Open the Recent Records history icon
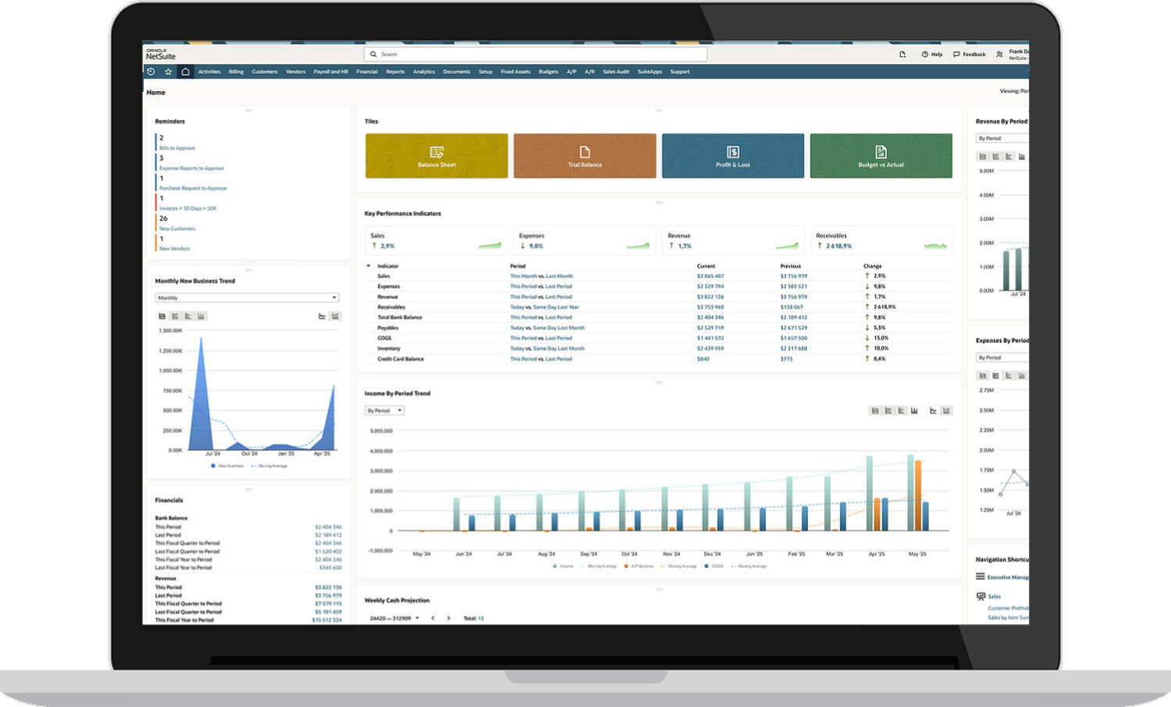1171x707 pixels. [x=151, y=72]
